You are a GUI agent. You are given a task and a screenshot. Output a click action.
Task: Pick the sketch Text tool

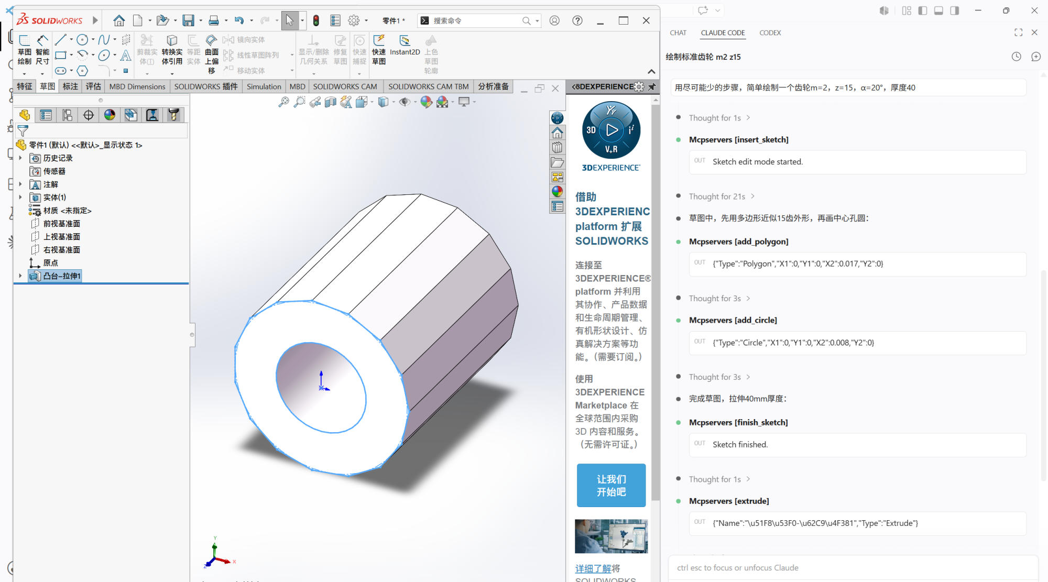126,55
